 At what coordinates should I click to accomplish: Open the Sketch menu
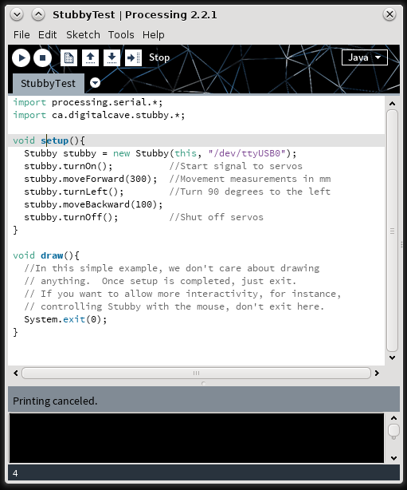[83, 34]
